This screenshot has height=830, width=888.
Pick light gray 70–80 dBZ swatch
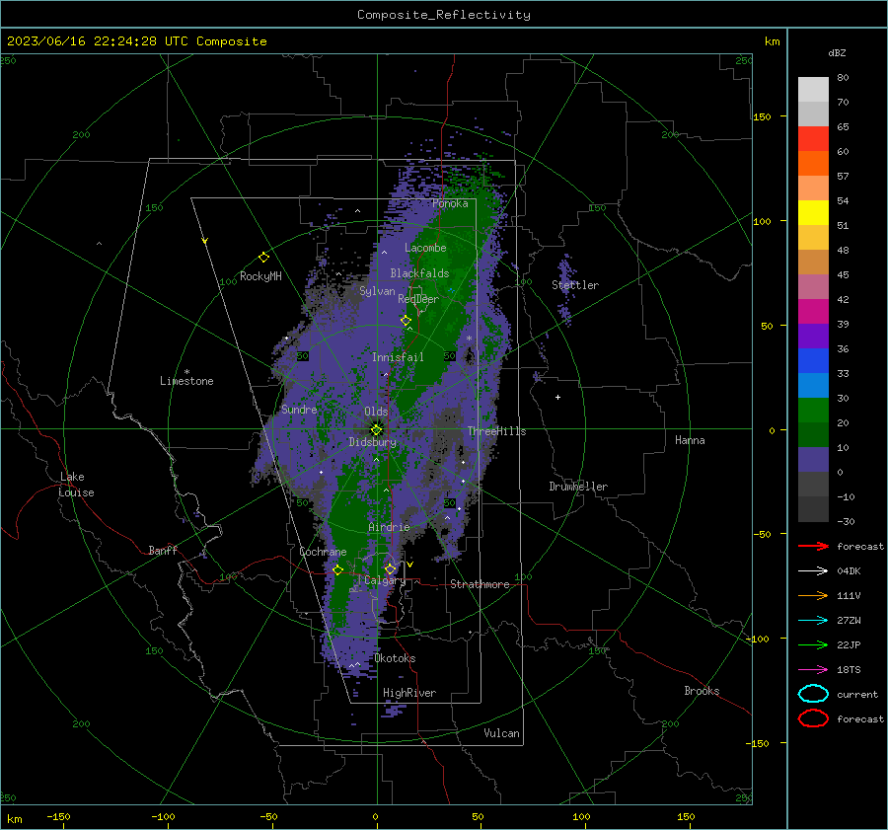tap(813, 90)
